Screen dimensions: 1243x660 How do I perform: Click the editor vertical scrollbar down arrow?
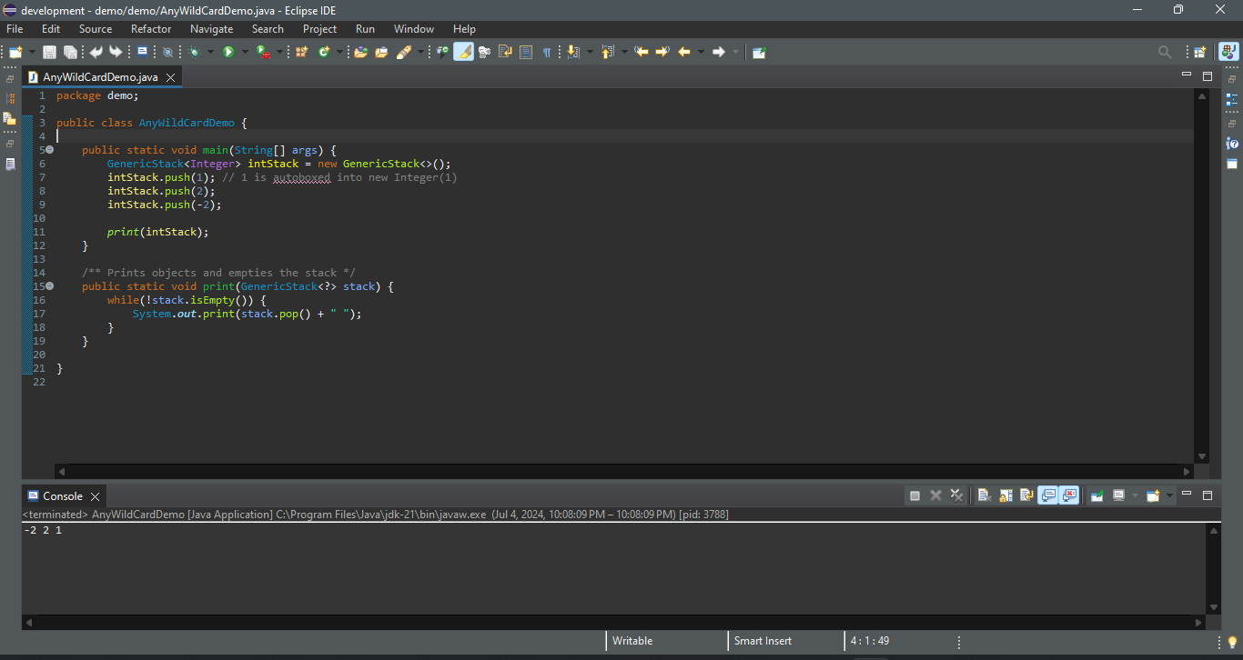tap(1202, 456)
